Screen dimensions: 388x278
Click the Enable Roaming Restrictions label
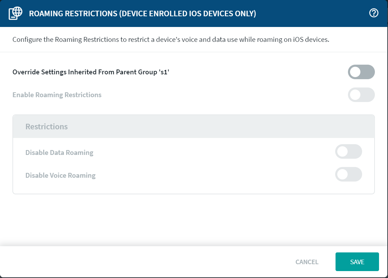point(57,95)
